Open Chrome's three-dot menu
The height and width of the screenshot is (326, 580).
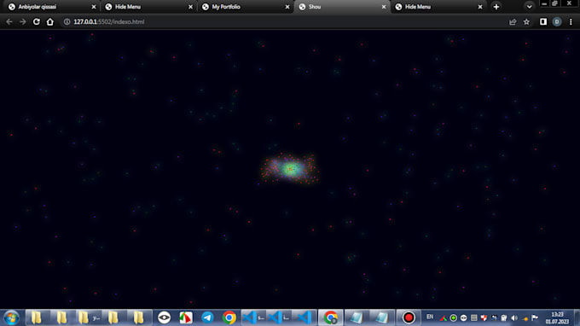[x=571, y=22]
